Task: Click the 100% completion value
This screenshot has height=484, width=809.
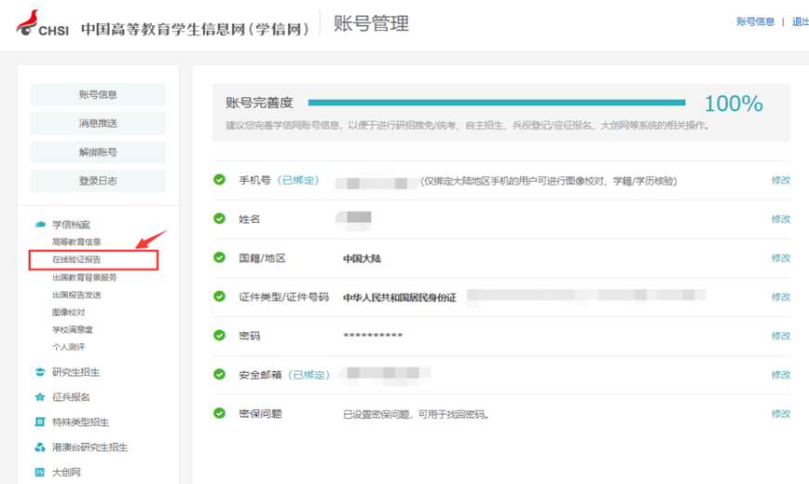Action: [734, 104]
